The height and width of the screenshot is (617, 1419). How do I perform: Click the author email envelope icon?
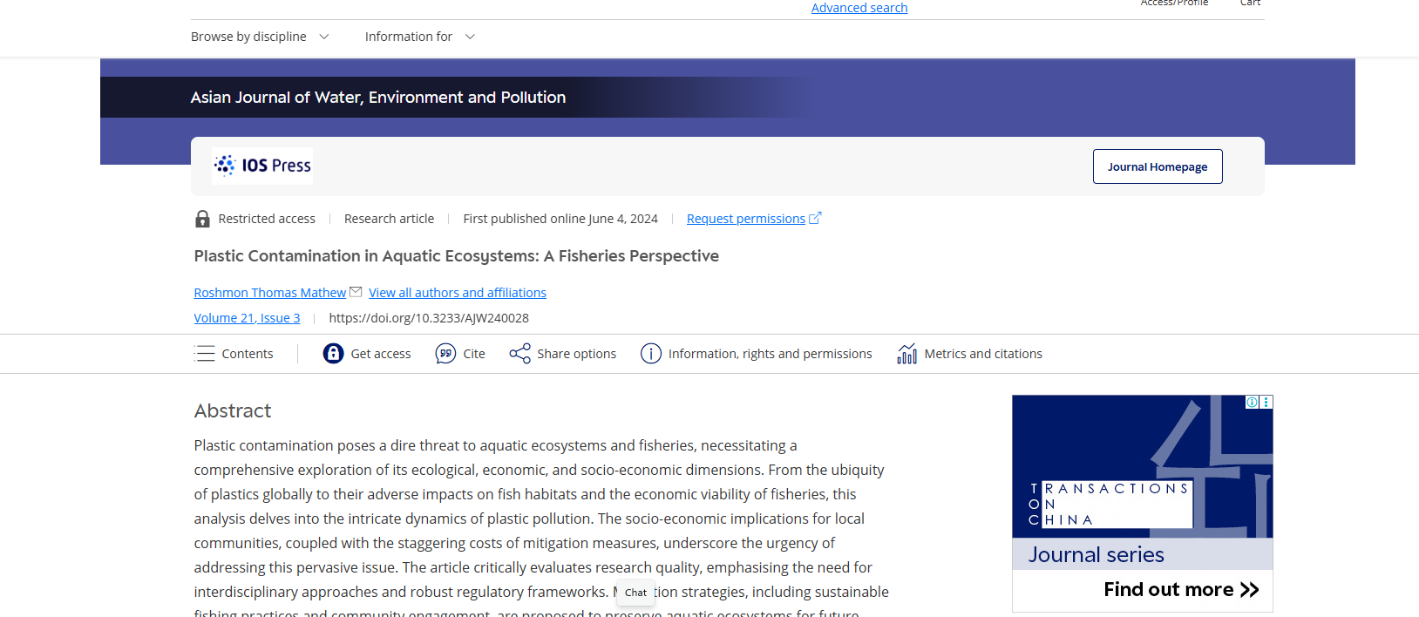(x=356, y=292)
